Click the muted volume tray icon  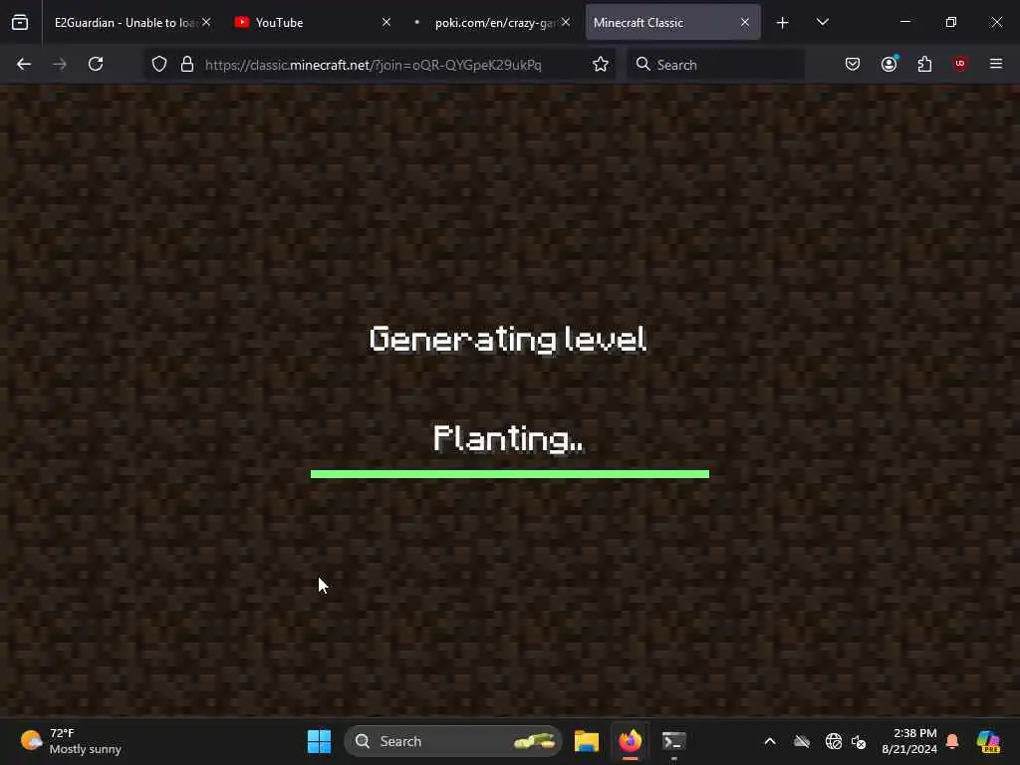coord(859,741)
